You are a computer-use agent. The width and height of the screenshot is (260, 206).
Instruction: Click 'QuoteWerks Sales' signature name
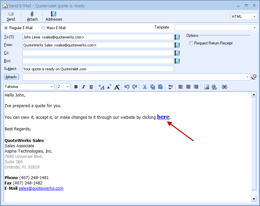pyautogui.click(x=24, y=141)
